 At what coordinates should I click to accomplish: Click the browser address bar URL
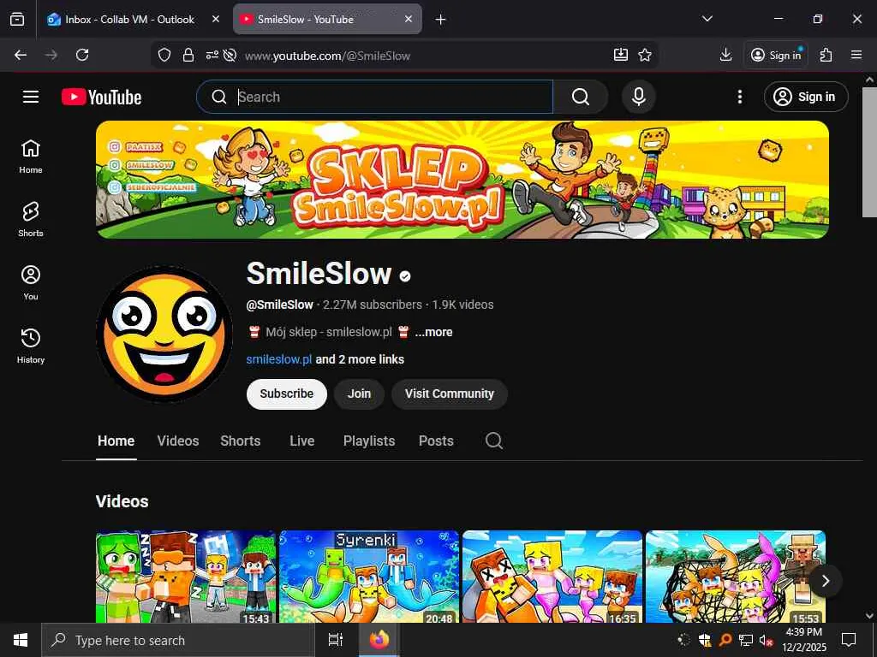pyautogui.click(x=327, y=56)
